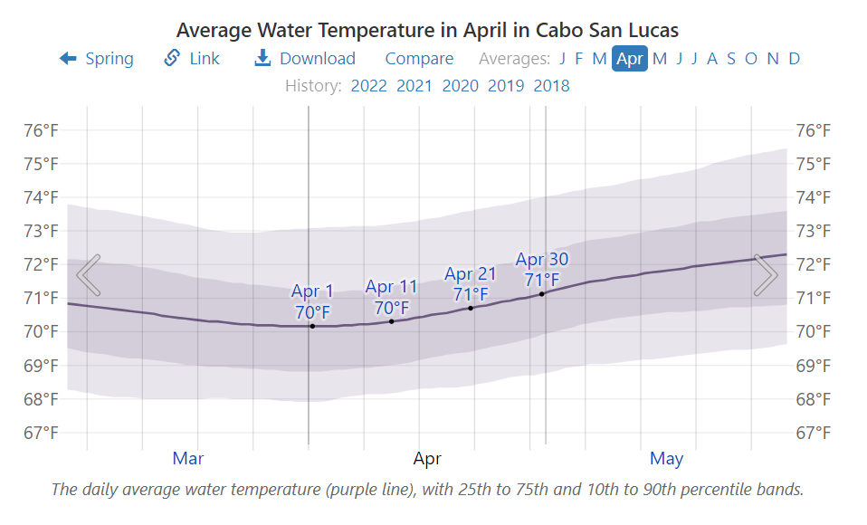Select the Apr 30 data point

541,293
